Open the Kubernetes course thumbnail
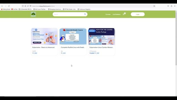The image size is (177, 100). [x=44, y=36]
